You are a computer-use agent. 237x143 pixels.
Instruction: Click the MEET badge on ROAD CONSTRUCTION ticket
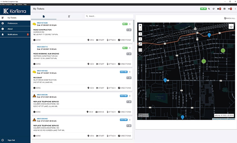(x=125, y=24)
